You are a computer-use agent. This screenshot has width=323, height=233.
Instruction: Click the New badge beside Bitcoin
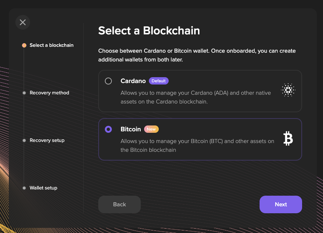point(151,129)
